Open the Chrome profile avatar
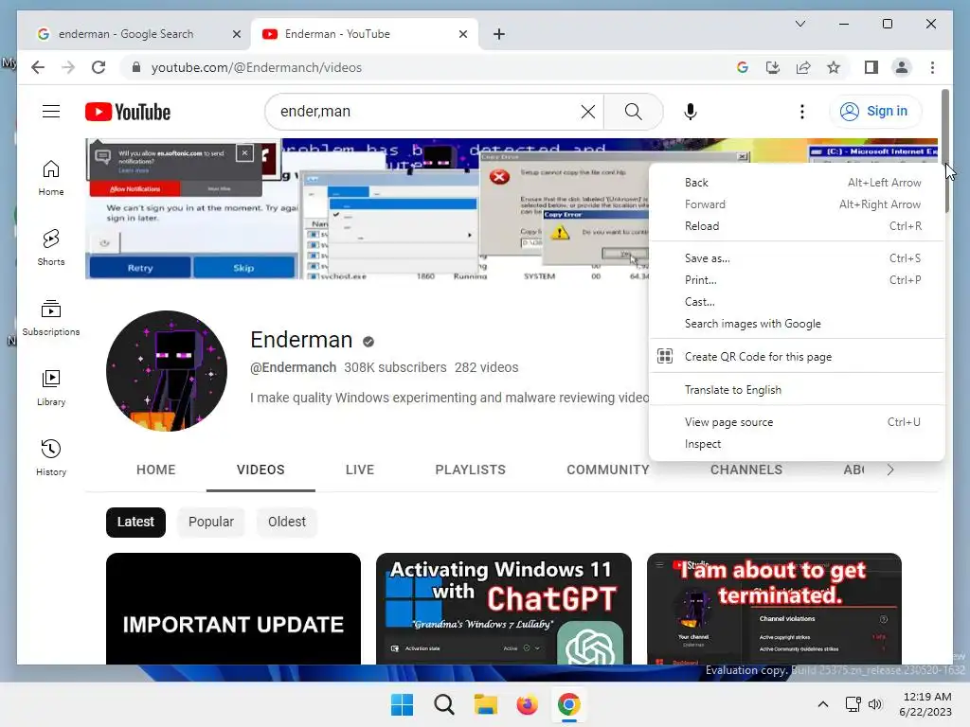 pyautogui.click(x=902, y=67)
